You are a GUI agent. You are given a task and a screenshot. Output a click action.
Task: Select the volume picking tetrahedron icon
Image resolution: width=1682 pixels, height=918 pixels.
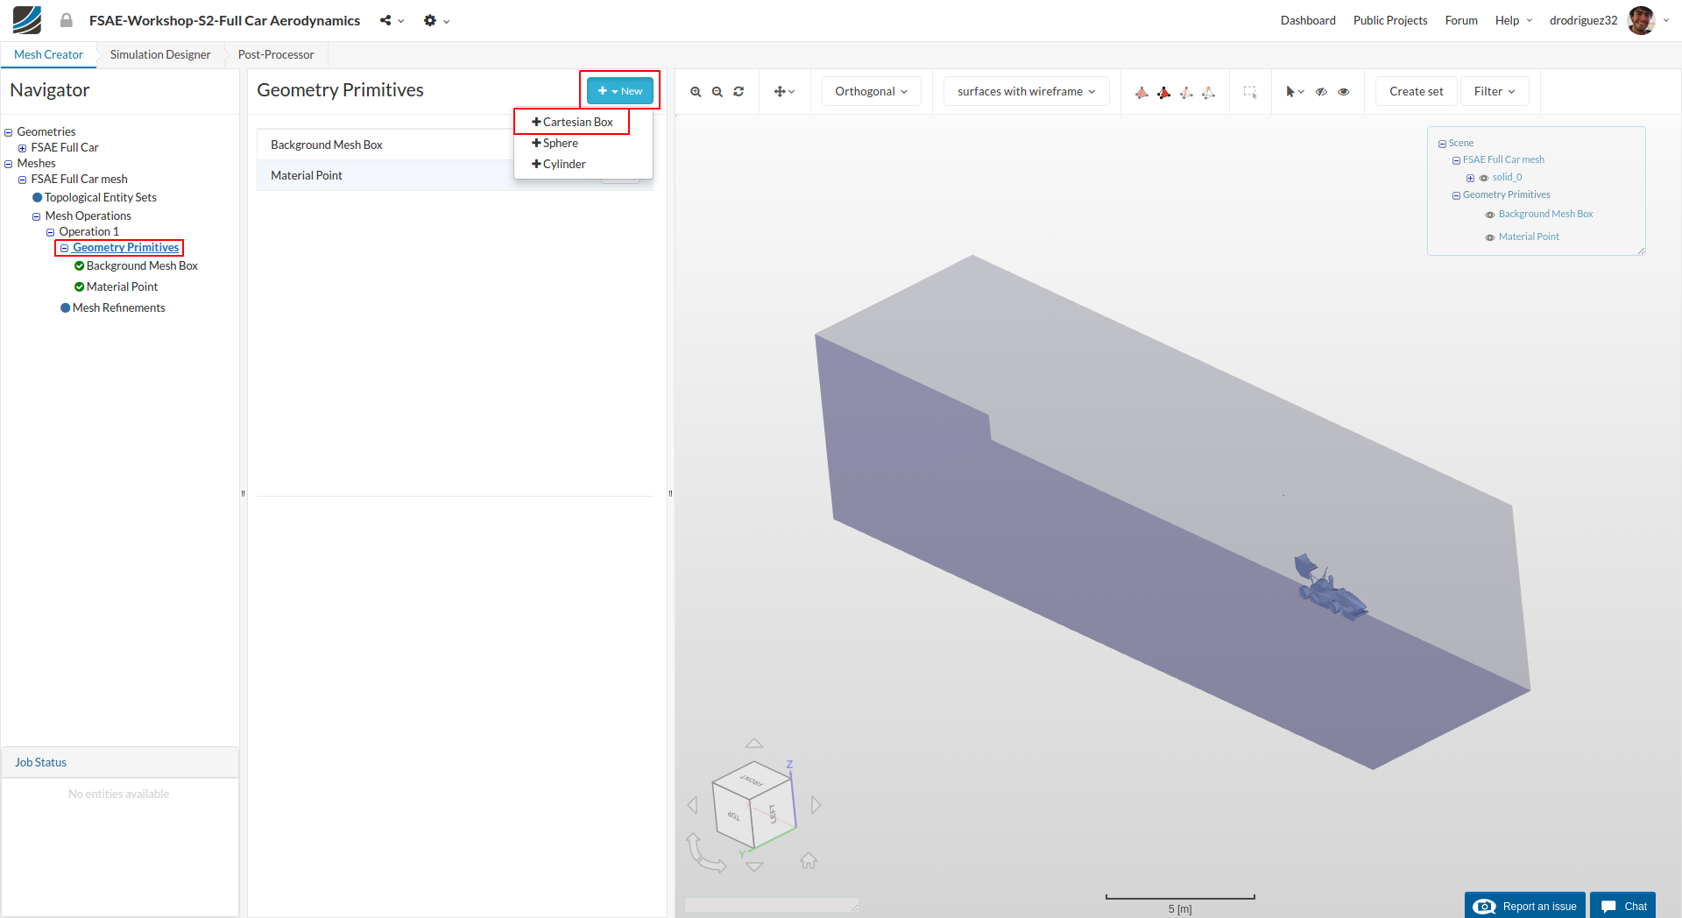pyautogui.click(x=1141, y=92)
